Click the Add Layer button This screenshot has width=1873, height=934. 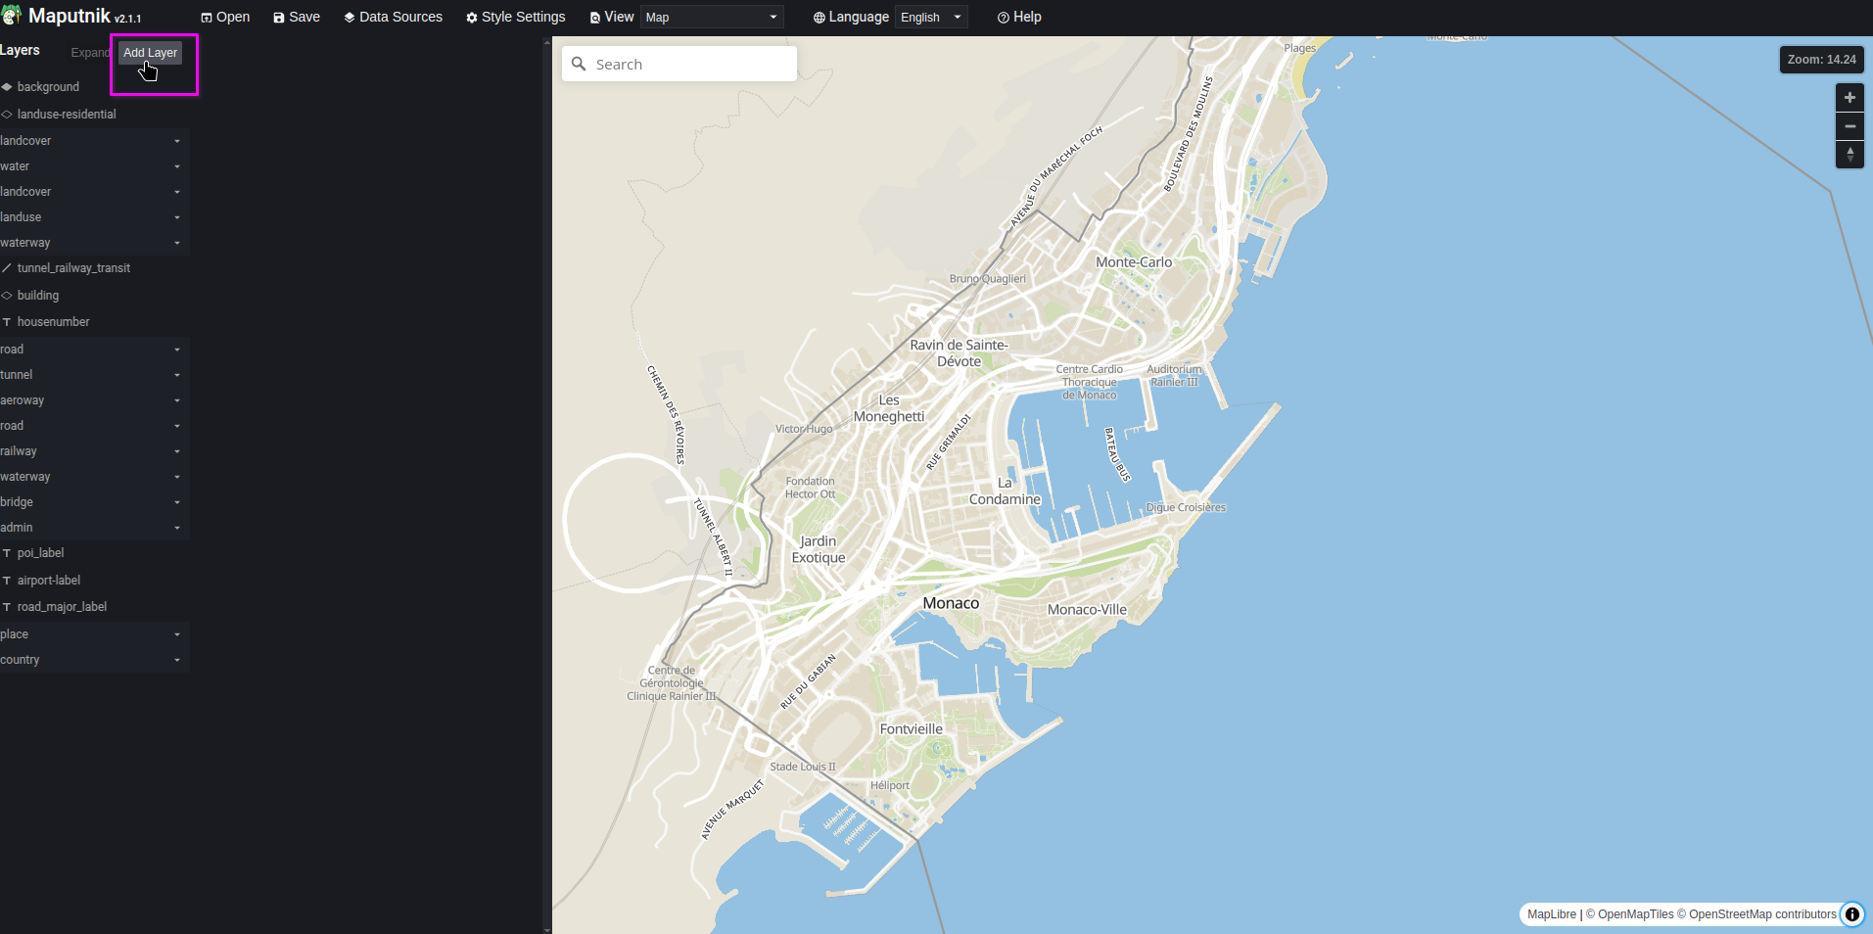150,53
